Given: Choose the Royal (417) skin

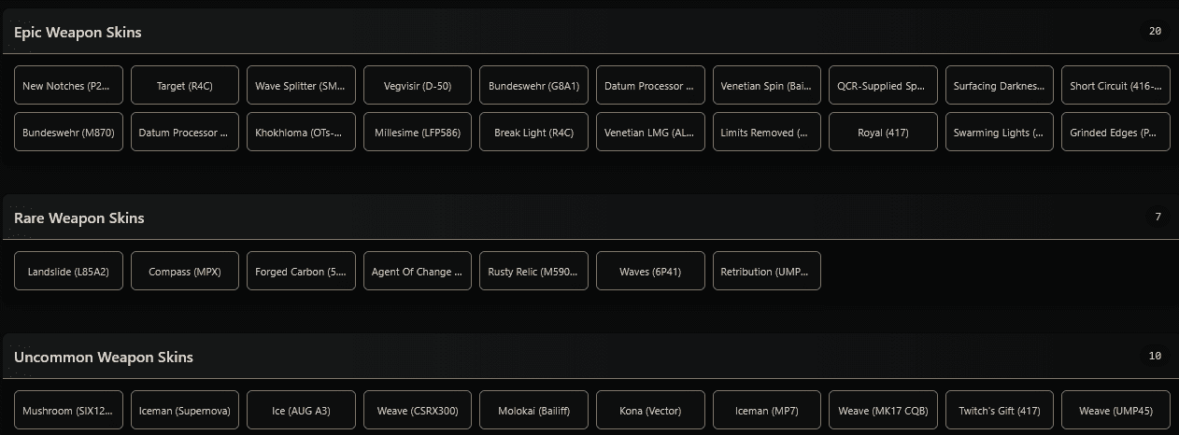Looking at the screenshot, I should (x=883, y=132).
